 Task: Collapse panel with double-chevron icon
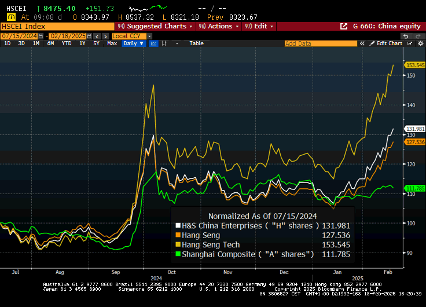coord(362,43)
